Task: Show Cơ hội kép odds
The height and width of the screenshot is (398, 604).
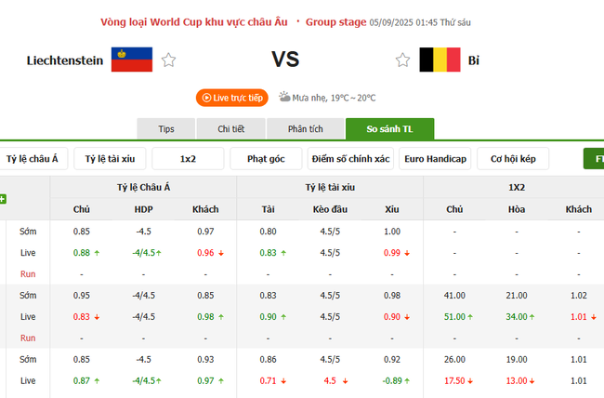Action: tap(513, 159)
